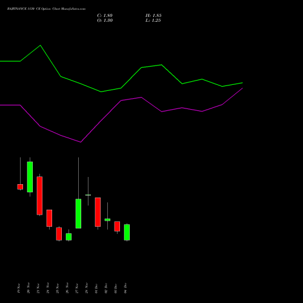Select the 27 Nov date label
Image resolution: width=303 pixels, height=303 pixels.
point(77,288)
